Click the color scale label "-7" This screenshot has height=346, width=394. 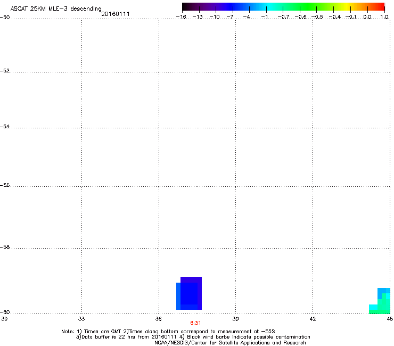(230, 17)
